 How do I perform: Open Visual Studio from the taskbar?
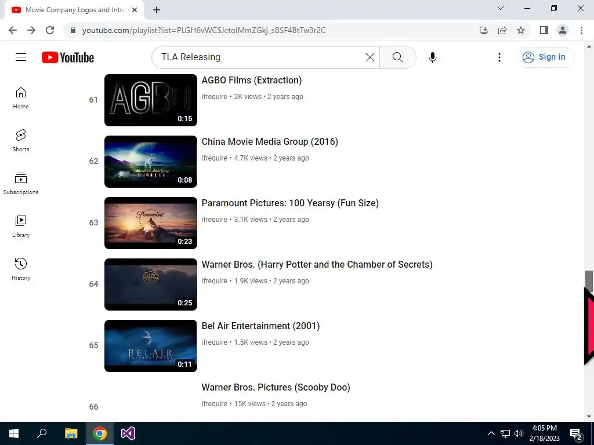128,433
